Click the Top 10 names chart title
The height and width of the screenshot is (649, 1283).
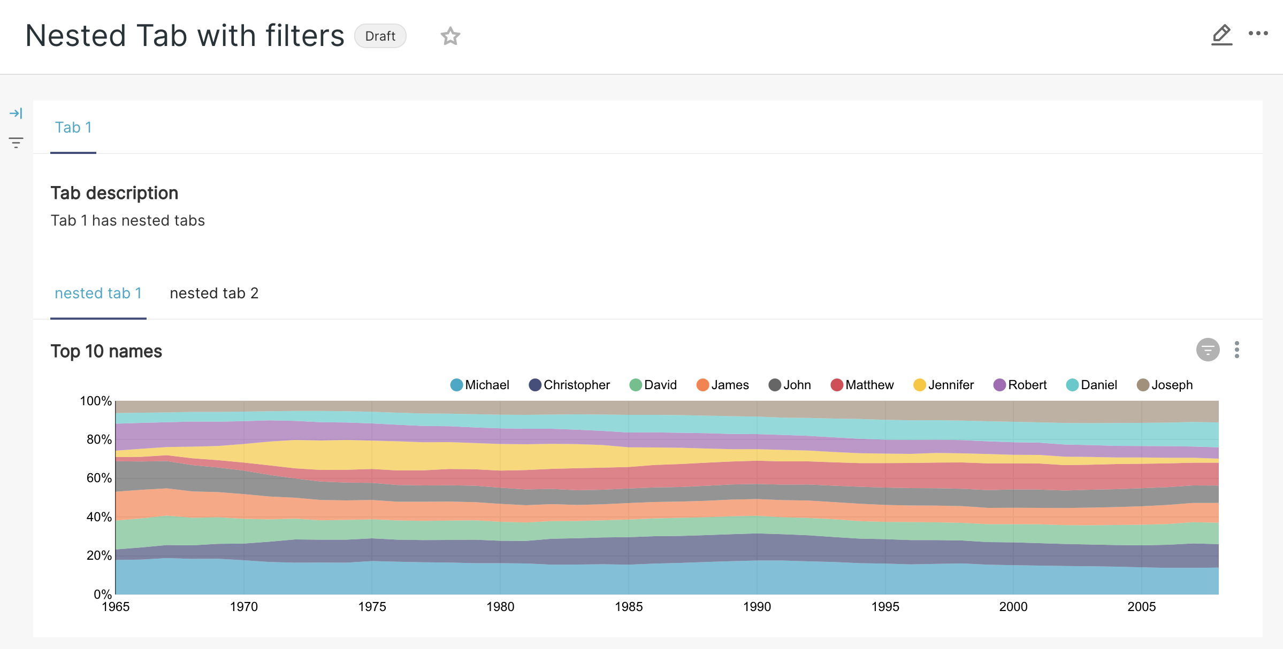tap(106, 351)
